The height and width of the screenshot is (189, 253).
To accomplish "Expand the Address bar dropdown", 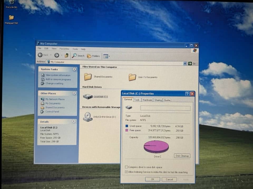I will click(x=185, y=64).
